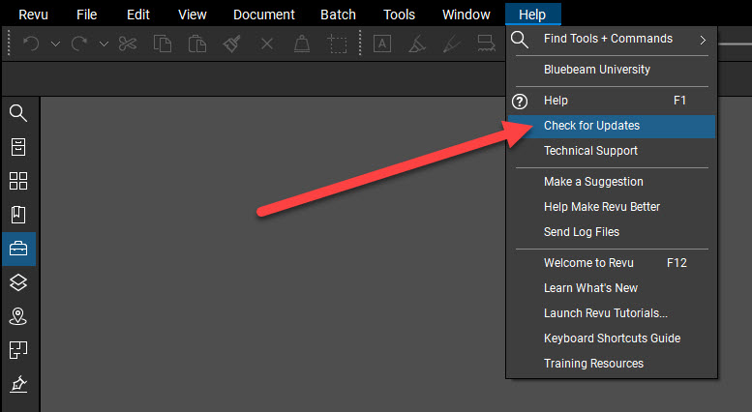Image resolution: width=752 pixels, height=412 pixels.
Task: Select Bluebeam University menu item
Action: [x=612, y=70]
